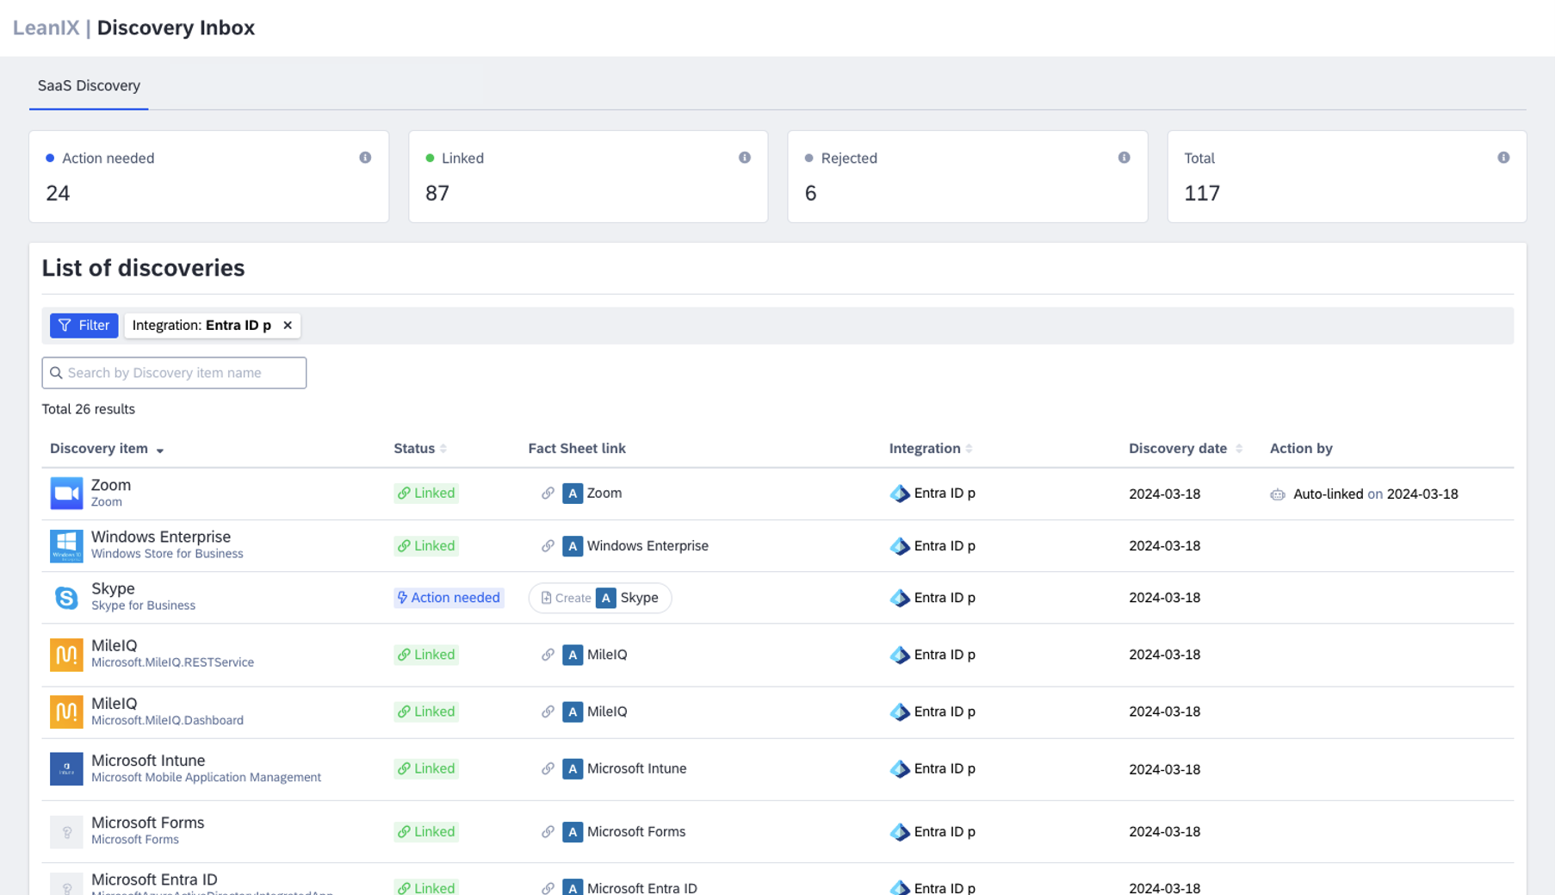Viewport: 1555px width, 895px height.
Task: Select the Rejected summary card
Action: (968, 177)
